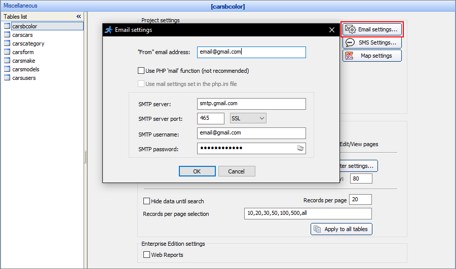
Task: Click the envelope gear icon on Email settings
Action: point(351,29)
